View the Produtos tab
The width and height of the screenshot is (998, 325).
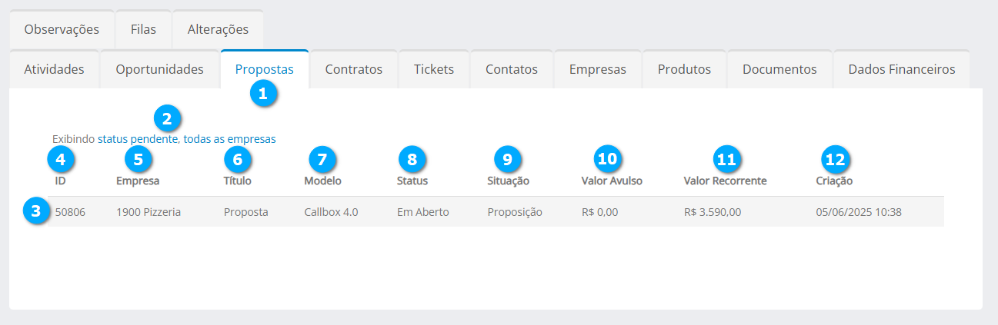click(x=684, y=69)
